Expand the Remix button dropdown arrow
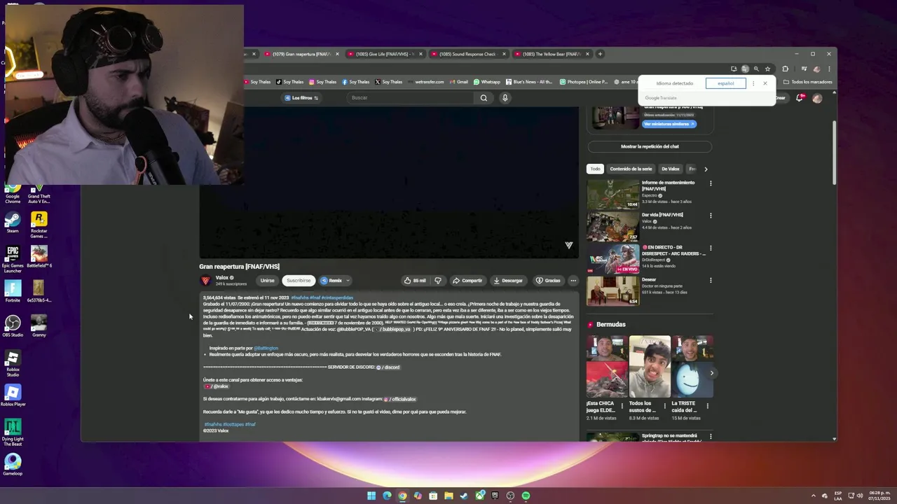897x504 pixels. [348, 281]
